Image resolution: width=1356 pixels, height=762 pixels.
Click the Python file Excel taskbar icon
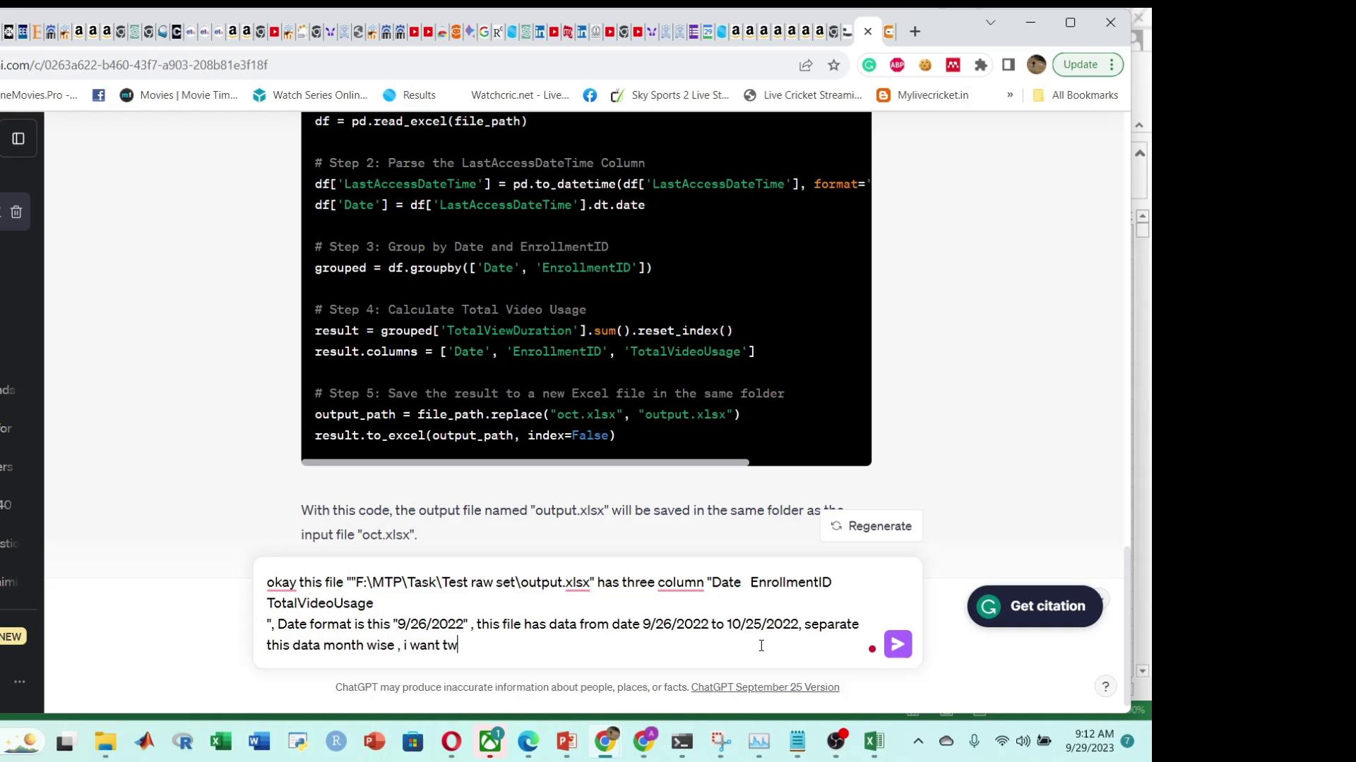(x=874, y=741)
